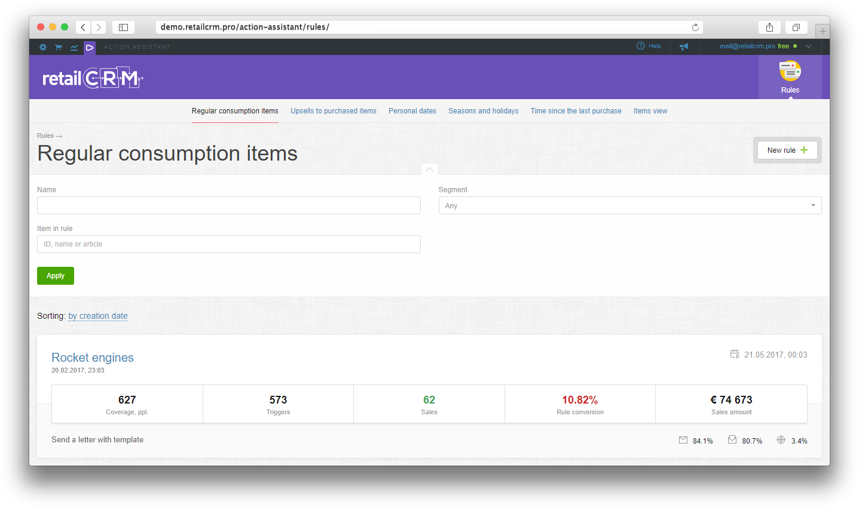Open the settings gear module
The width and height of the screenshot is (859, 508).
pos(43,47)
